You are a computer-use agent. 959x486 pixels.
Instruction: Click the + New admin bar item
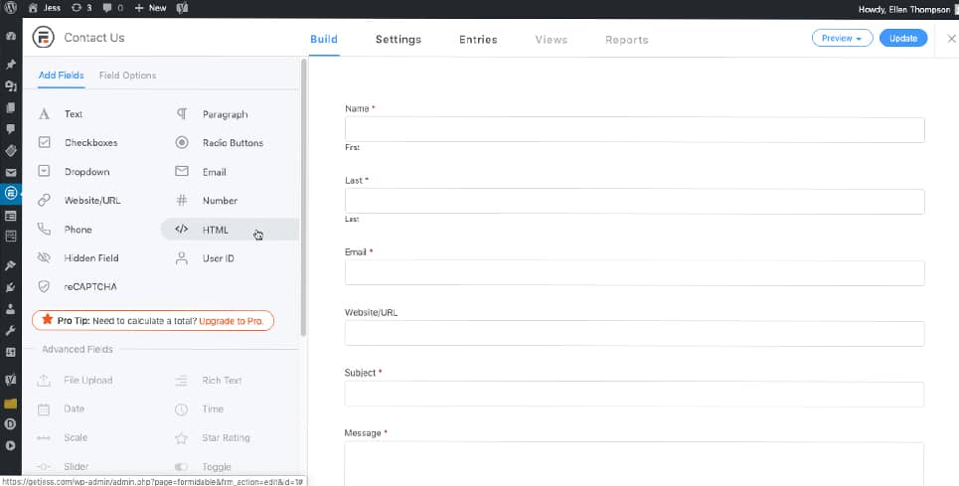tap(150, 8)
